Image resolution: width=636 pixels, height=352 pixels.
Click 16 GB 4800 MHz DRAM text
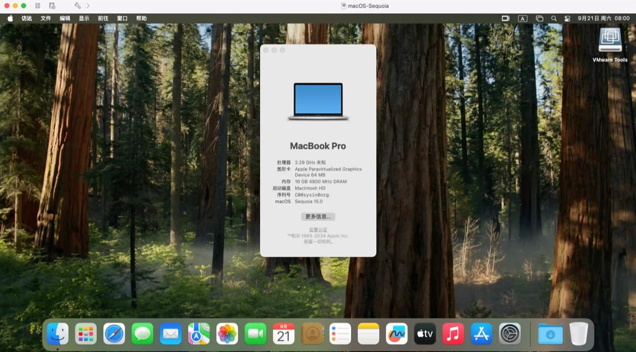(x=321, y=182)
